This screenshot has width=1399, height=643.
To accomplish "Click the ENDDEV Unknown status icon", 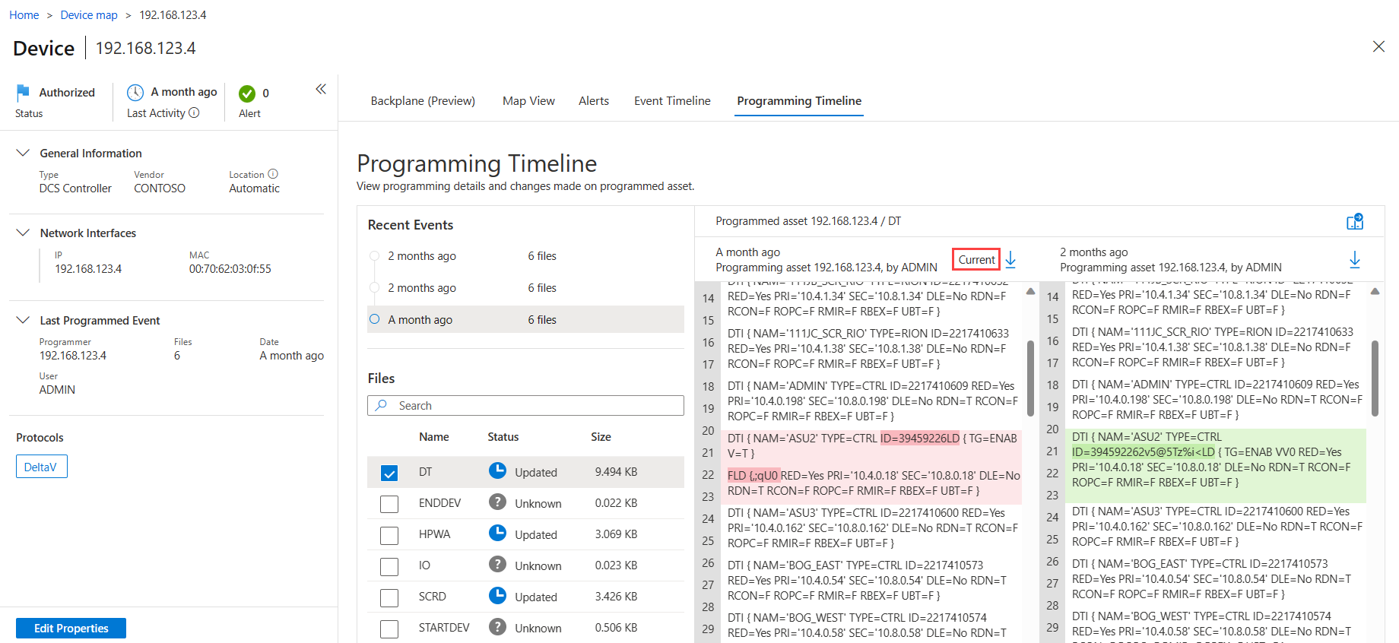I will [497, 502].
